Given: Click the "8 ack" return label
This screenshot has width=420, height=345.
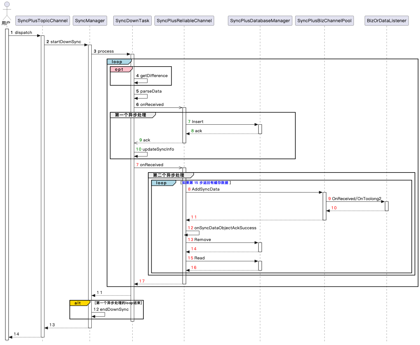Looking at the screenshot, I should click(197, 131).
